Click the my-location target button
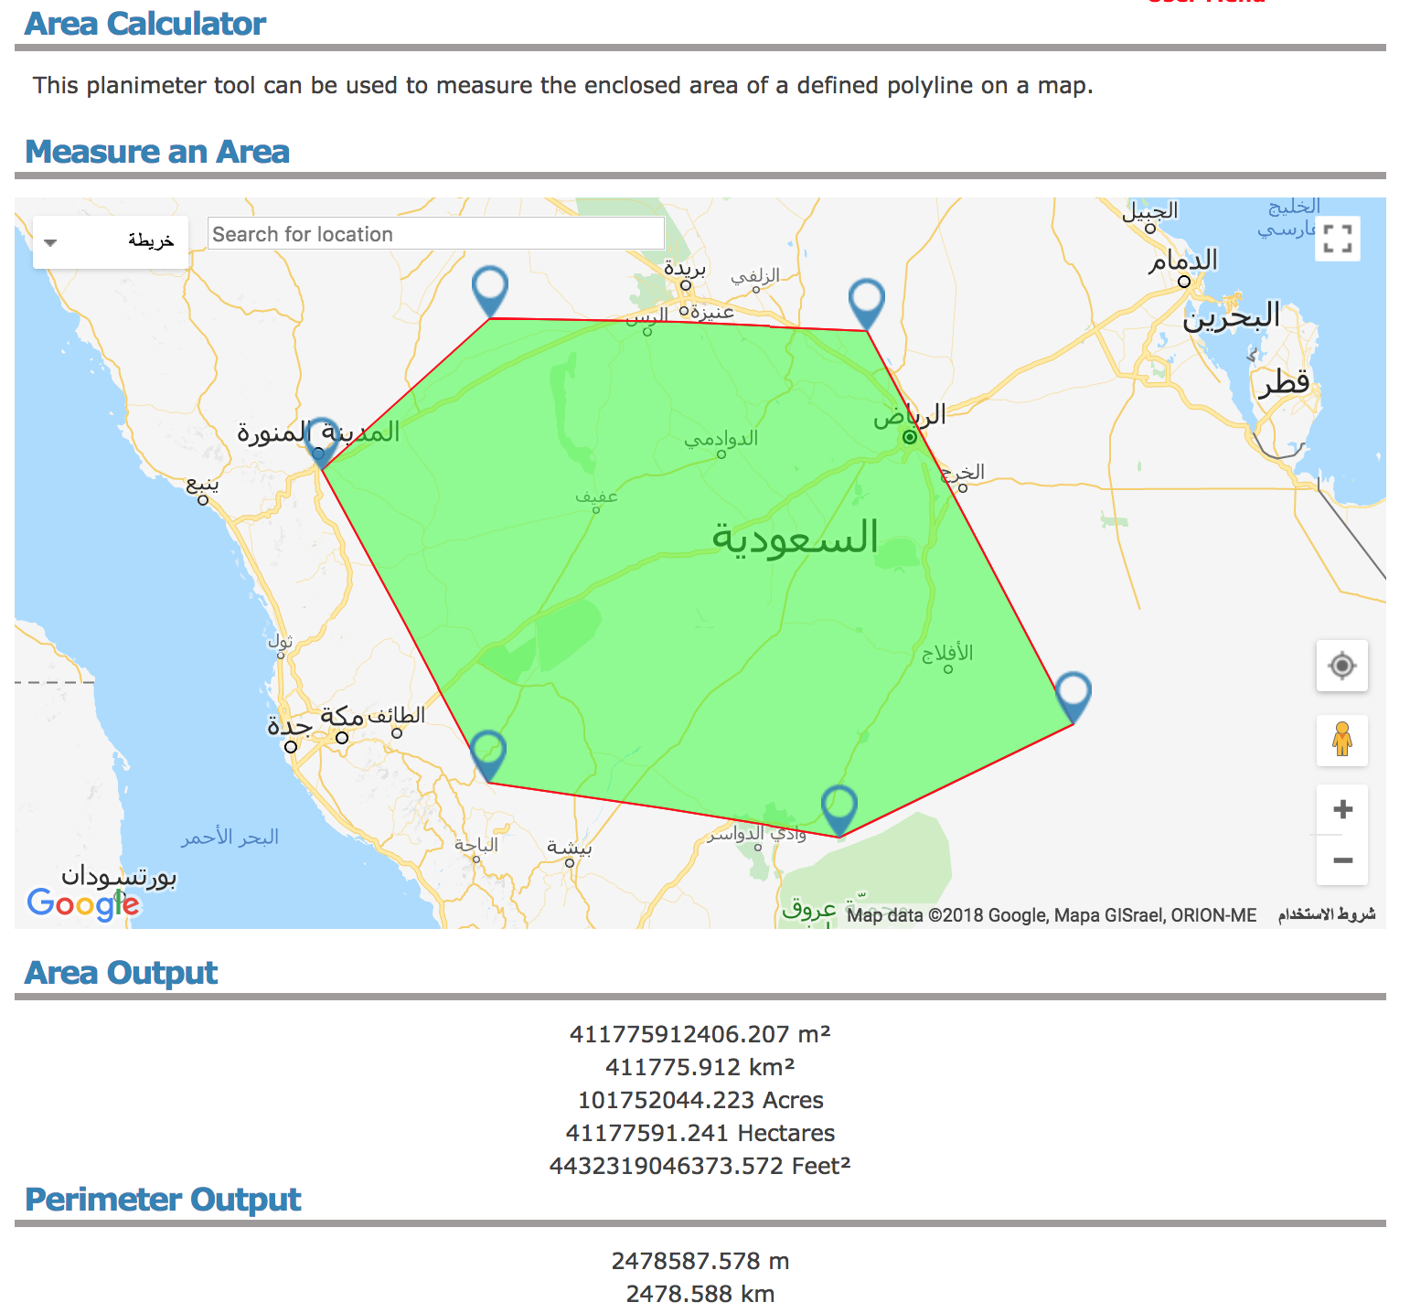The width and height of the screenshot is (1410, 1313). tap(1341, 666)
